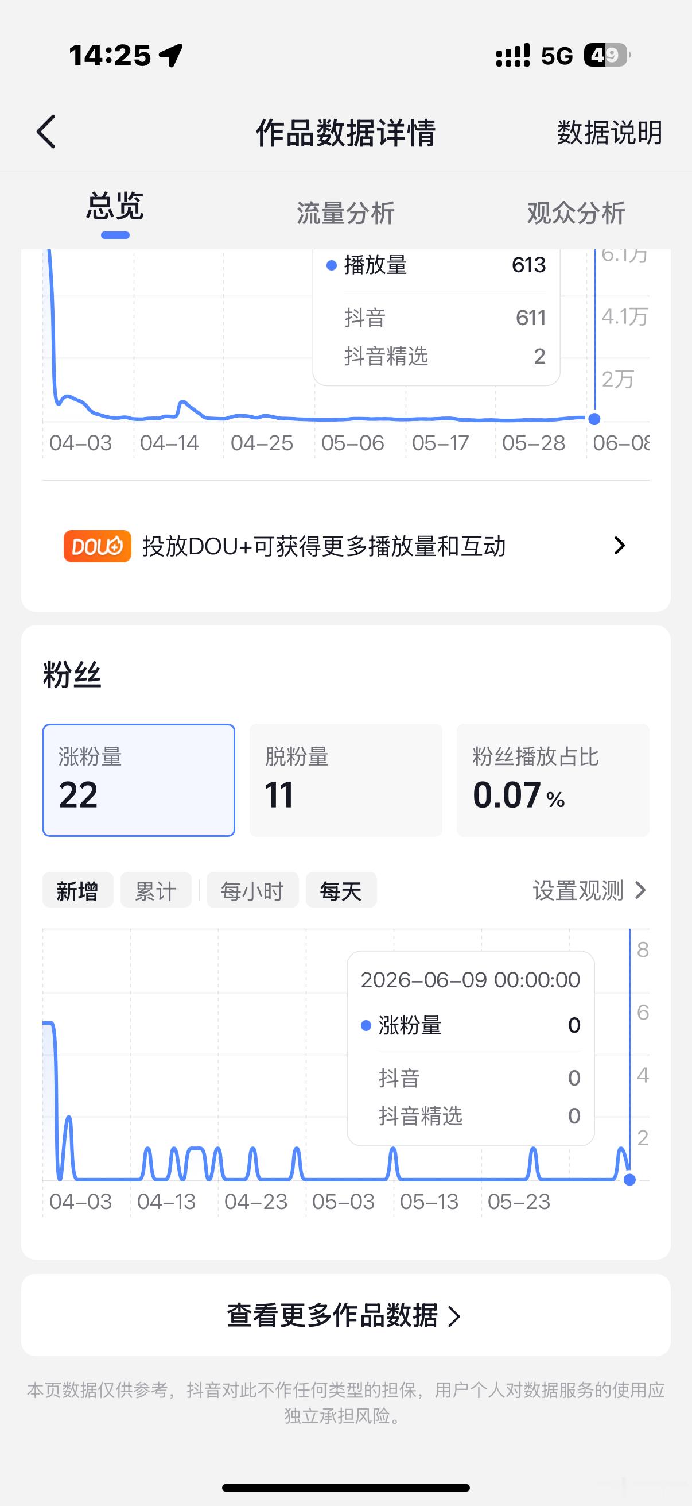Tap the 05-17 label on play chart
Image resolution: width=692 pixels, height=1506 pixels.
tap(440, 443)
